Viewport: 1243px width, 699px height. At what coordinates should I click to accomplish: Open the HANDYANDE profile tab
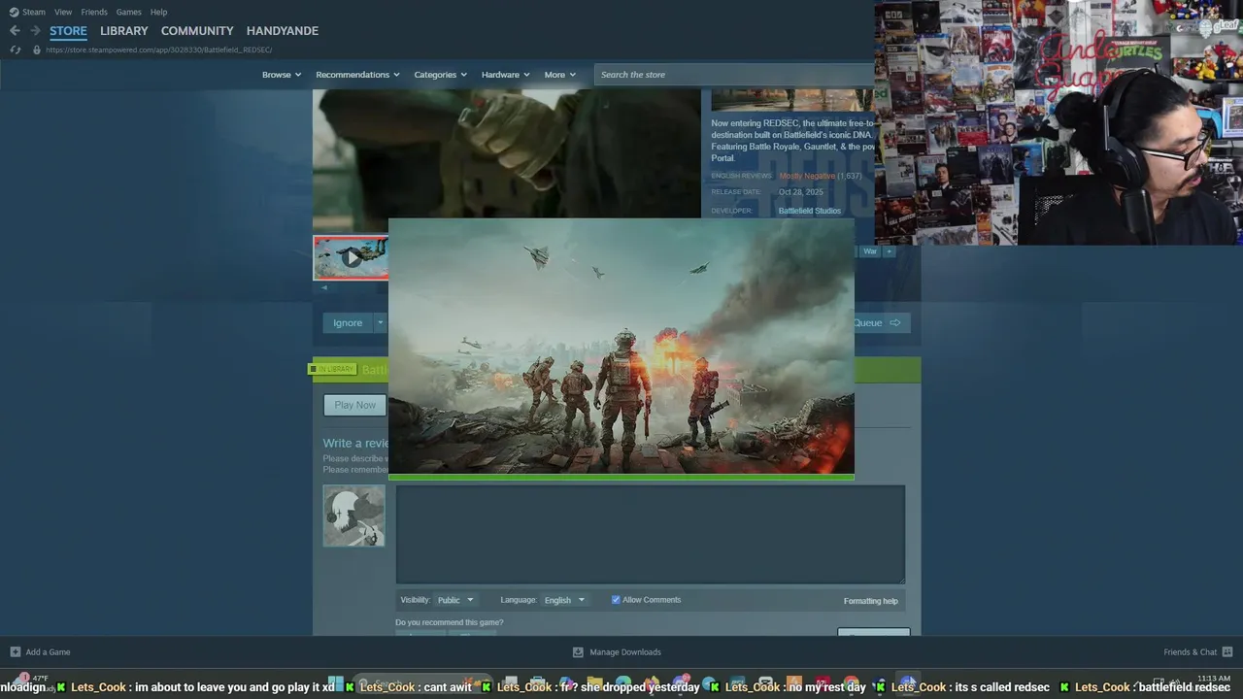coord(283,31)
